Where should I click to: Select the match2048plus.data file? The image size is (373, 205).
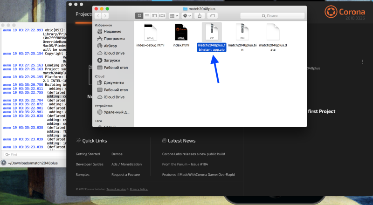[x=273, y=37]
